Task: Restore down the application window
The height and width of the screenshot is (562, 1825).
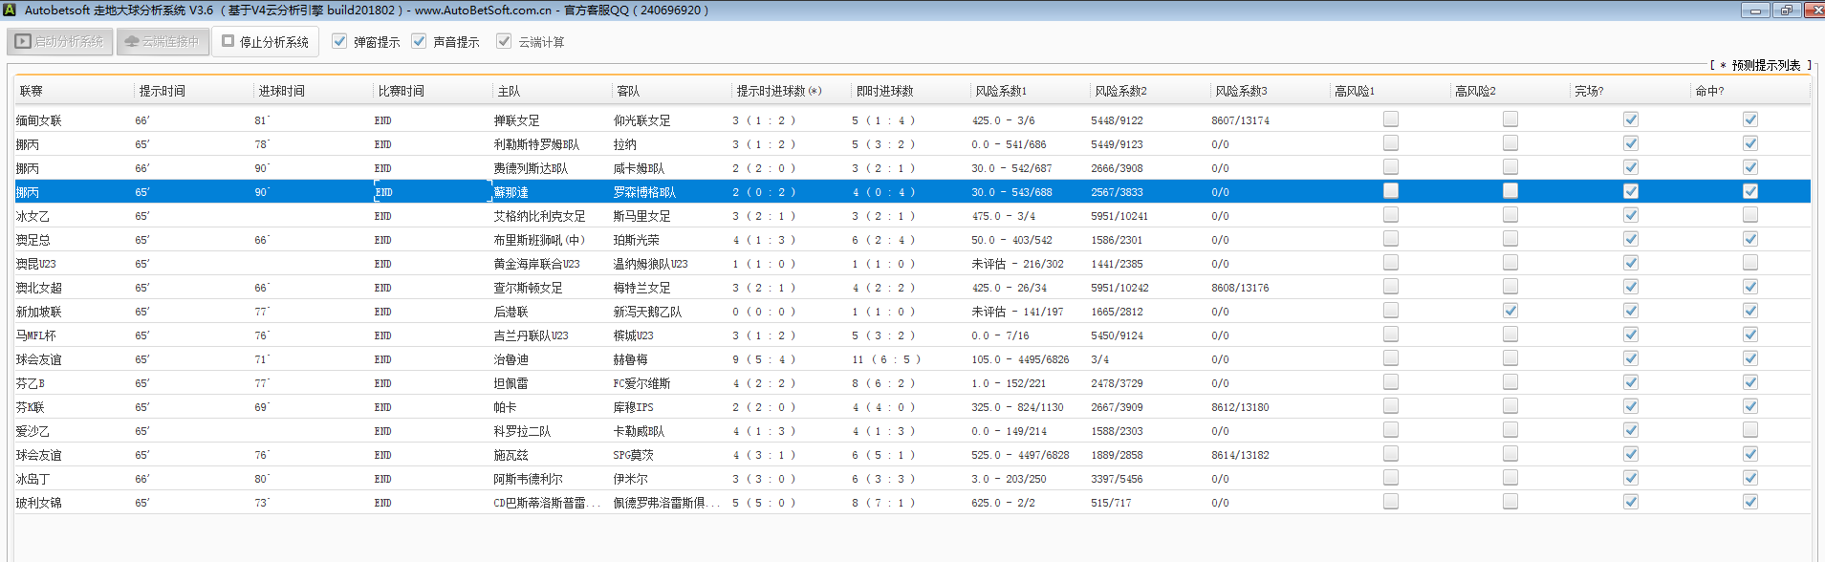Action: tap(1786, 11)
